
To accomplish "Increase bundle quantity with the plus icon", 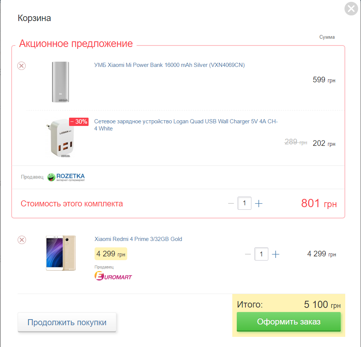I will point(259,203).
